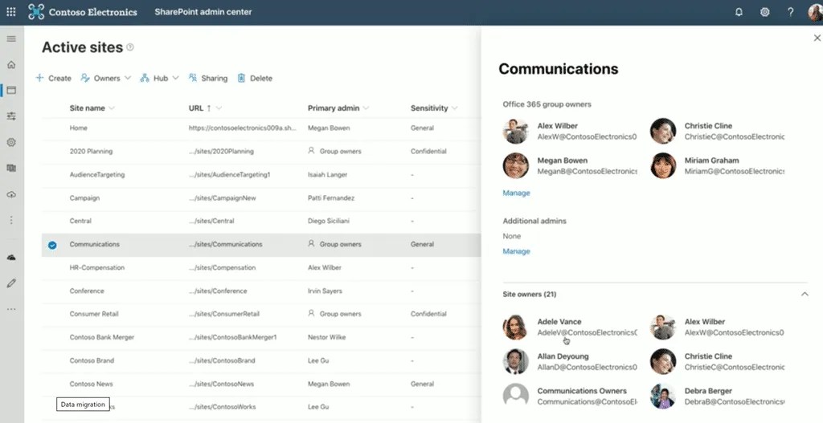The width and height of the screenshot is (823, 423).
Task: Click Diego Siciliani primary admin cell
Action: click(x=329, y=222)
